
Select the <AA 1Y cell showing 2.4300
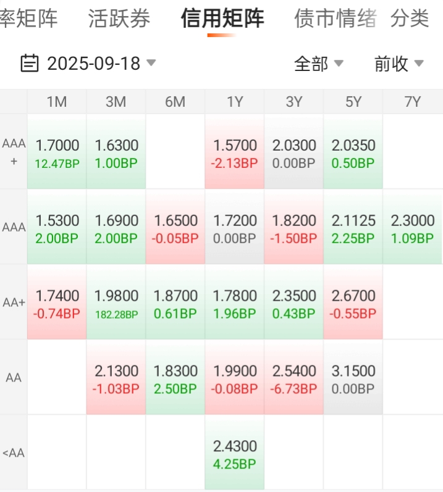point(235,452)
